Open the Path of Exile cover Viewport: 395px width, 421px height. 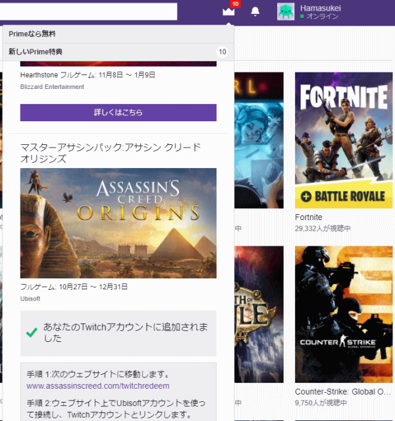pyautogui.click(x=259, y=314)
